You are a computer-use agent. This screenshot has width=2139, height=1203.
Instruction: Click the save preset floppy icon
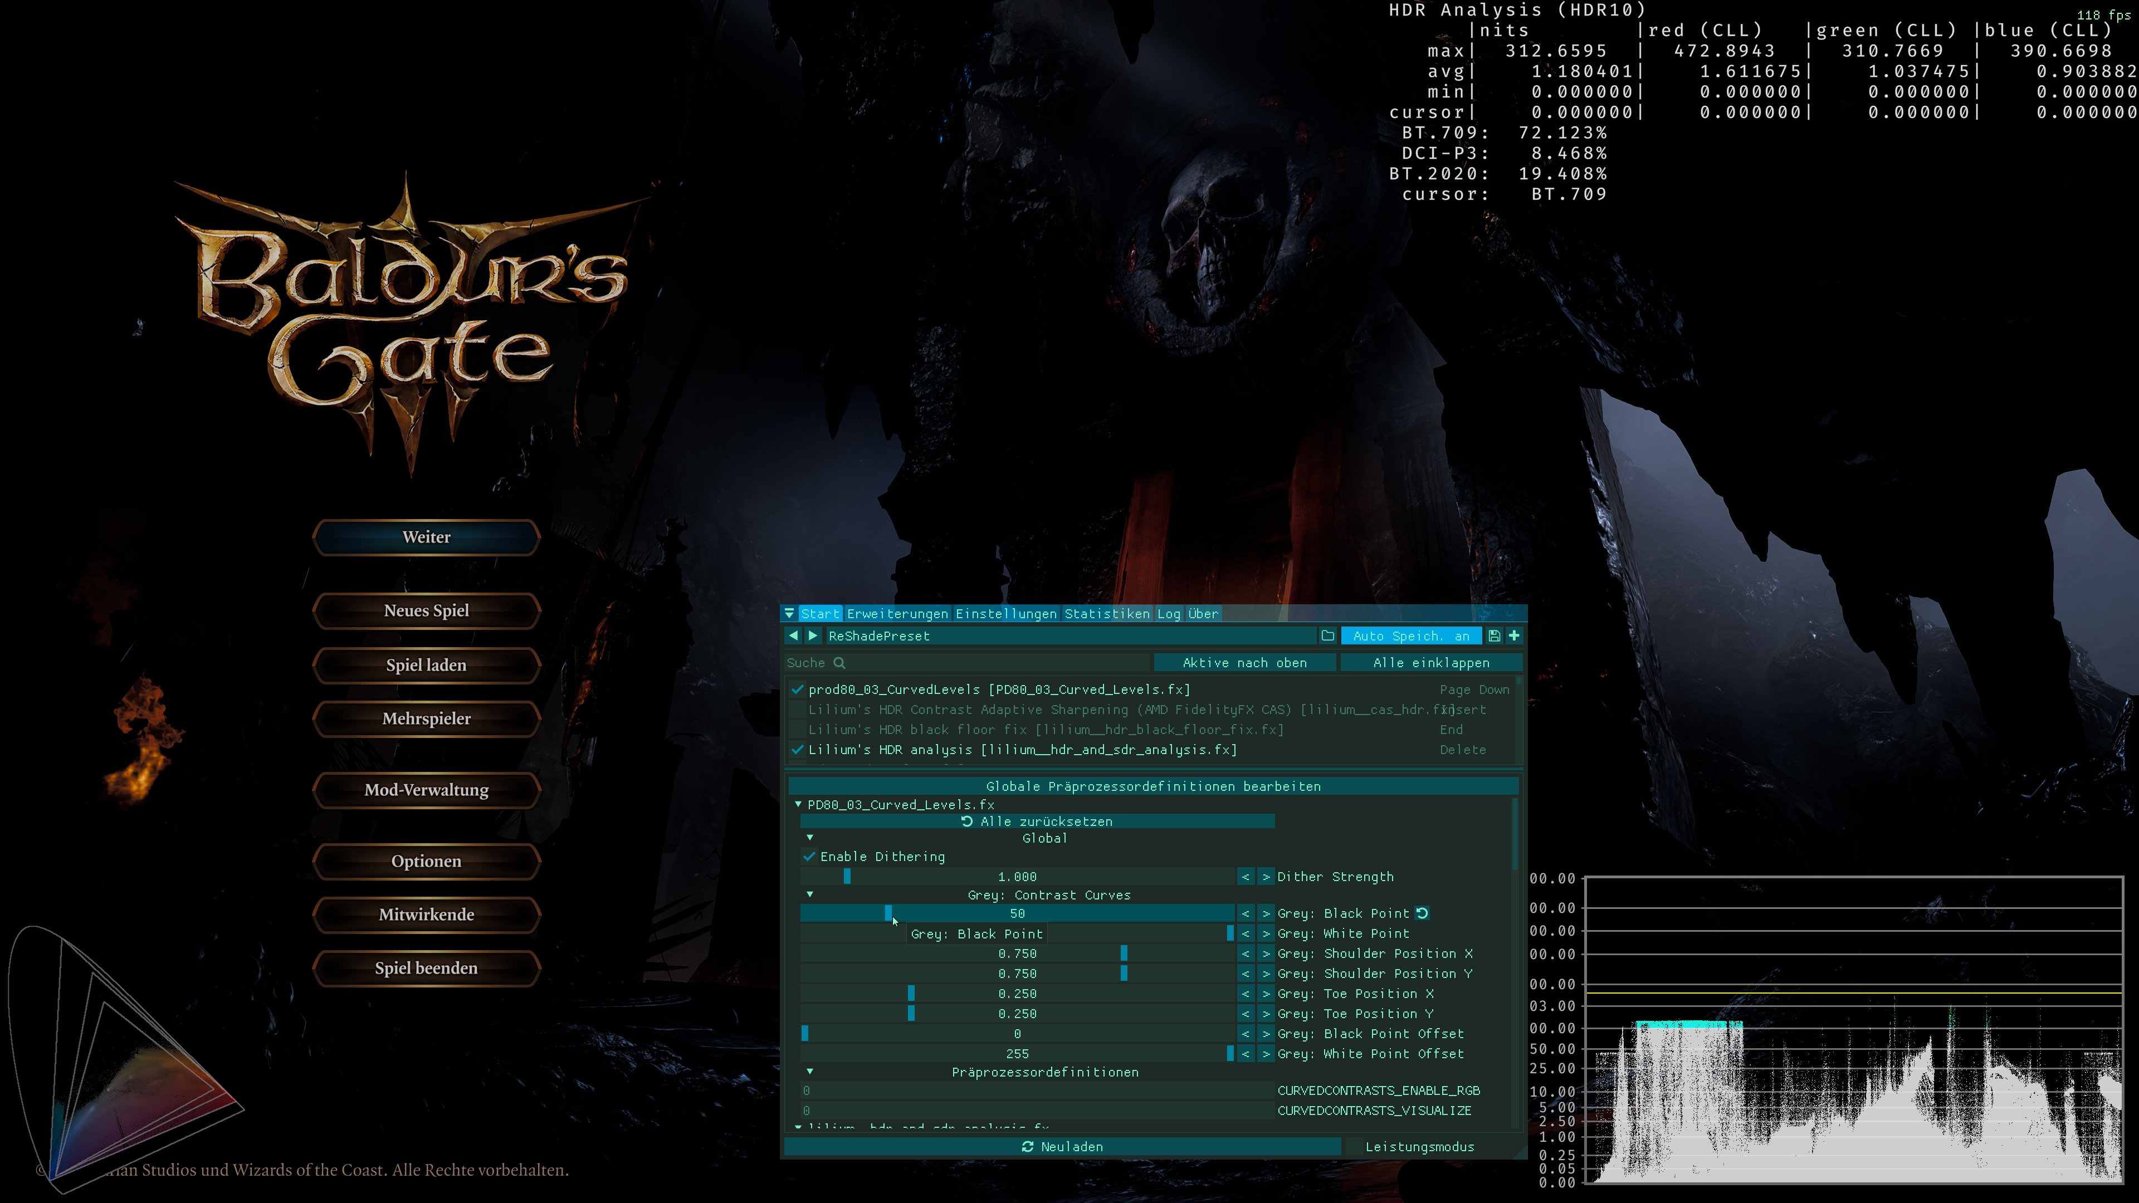(x=1494, y=635)
